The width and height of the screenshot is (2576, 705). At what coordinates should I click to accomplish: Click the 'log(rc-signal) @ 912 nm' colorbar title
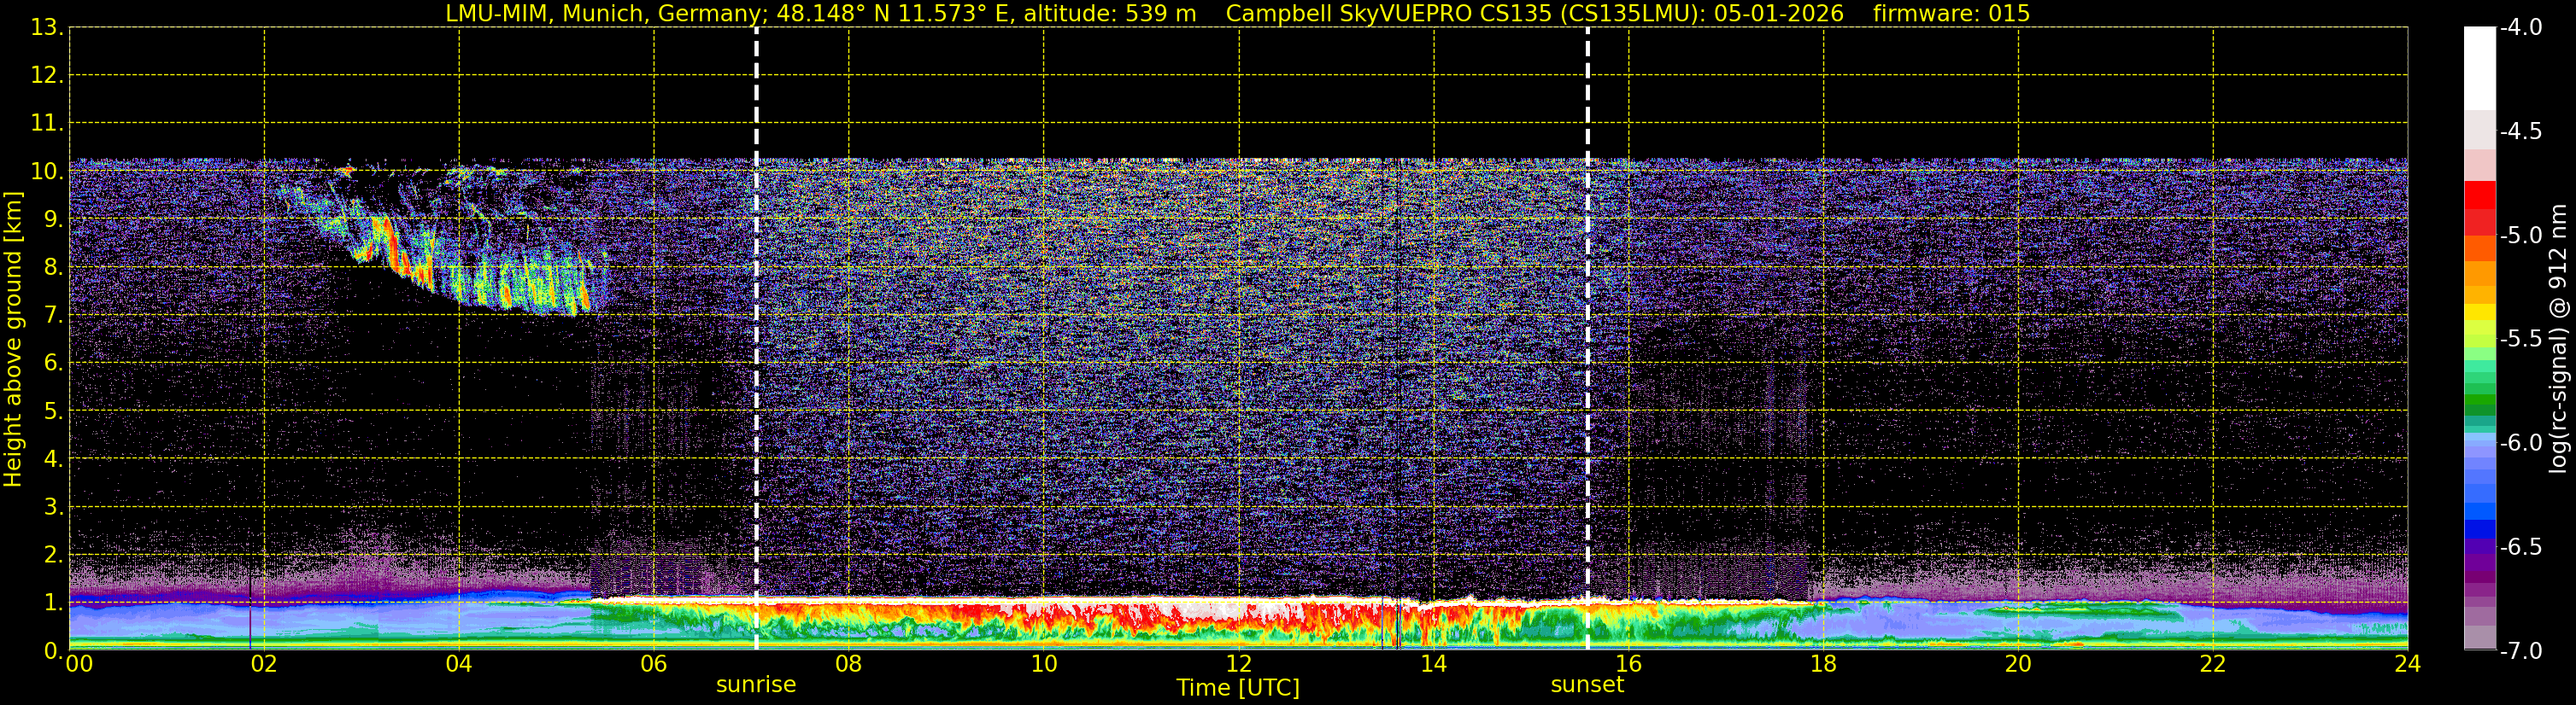coord(2558,339)
